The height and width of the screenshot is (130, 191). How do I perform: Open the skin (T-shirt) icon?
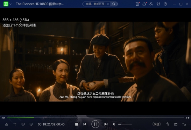158,4
